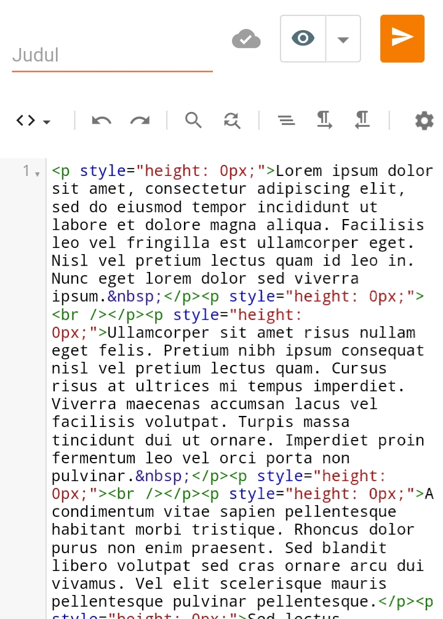Click the text "fermentum leo vel orci porta non"
Viewport: 443px width, 619px height.
[201, 458]
